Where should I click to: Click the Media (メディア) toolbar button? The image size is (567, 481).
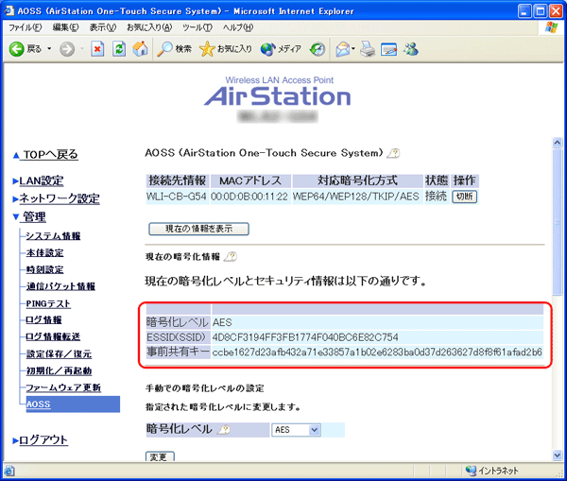[x=281, y=49]
